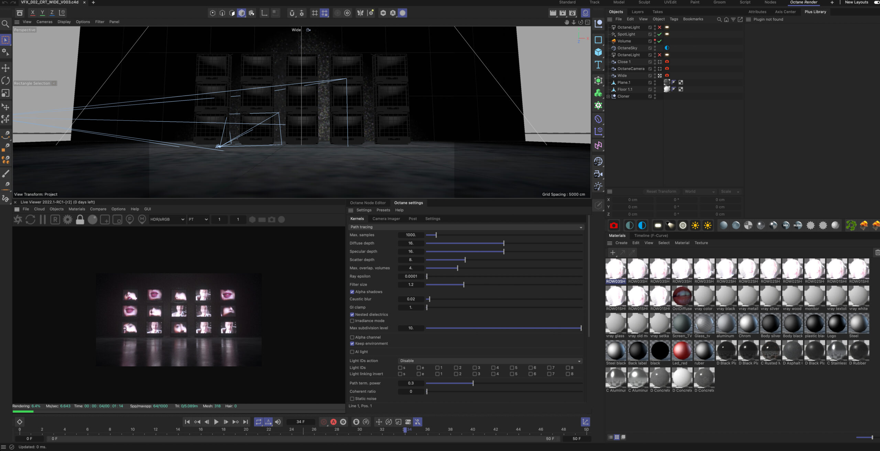
Task: Click the play forward button
Action: point(216,422)
